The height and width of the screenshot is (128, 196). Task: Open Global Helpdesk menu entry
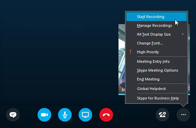(x=156, y=89)
